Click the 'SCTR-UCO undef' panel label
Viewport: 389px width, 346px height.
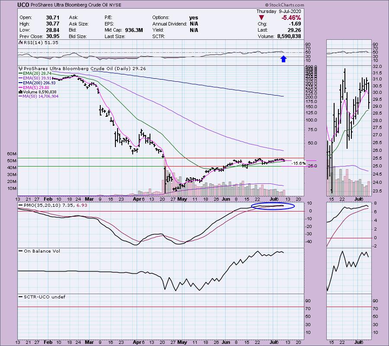pyautogui.click(x=45, y=297)
